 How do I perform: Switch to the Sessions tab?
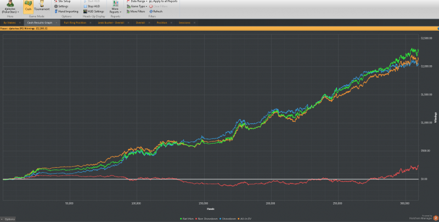click(184, 22)
